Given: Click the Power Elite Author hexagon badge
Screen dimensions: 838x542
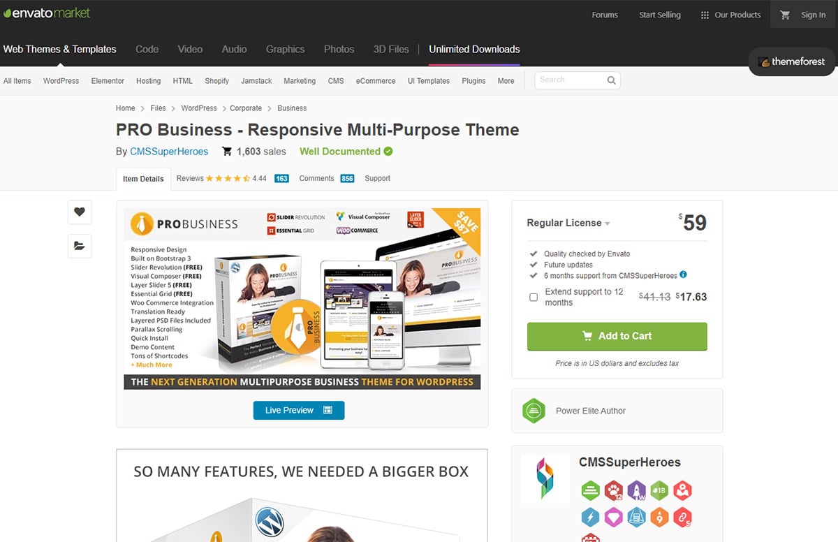Looking at the screenshot, I should [x=534, y=411].
